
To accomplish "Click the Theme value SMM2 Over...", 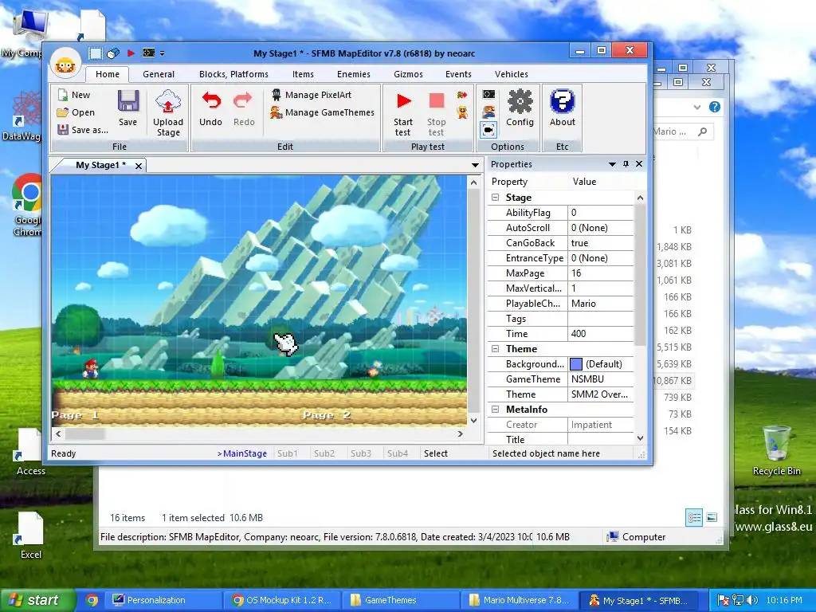I will pos(601,394).
